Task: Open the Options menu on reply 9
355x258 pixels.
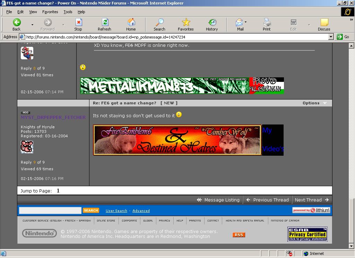Action: [314, 103]
